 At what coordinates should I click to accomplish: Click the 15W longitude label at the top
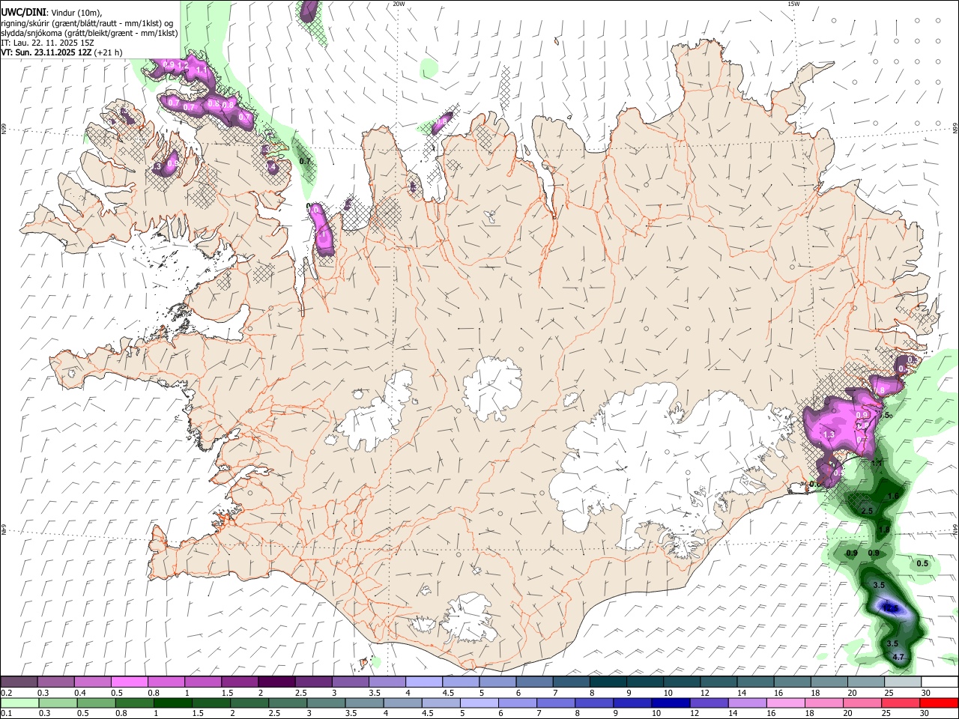(793, 4)
